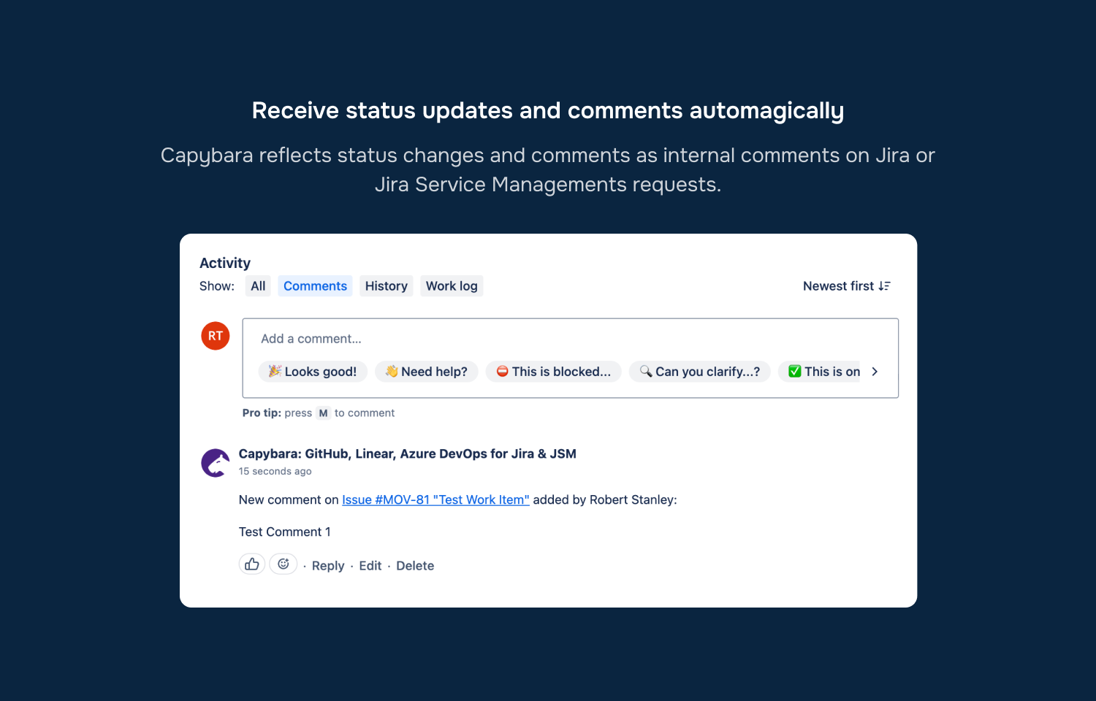Select the stop-sign blocked quick reply
The image size is (1096, 701).
[x=553, y=371]
